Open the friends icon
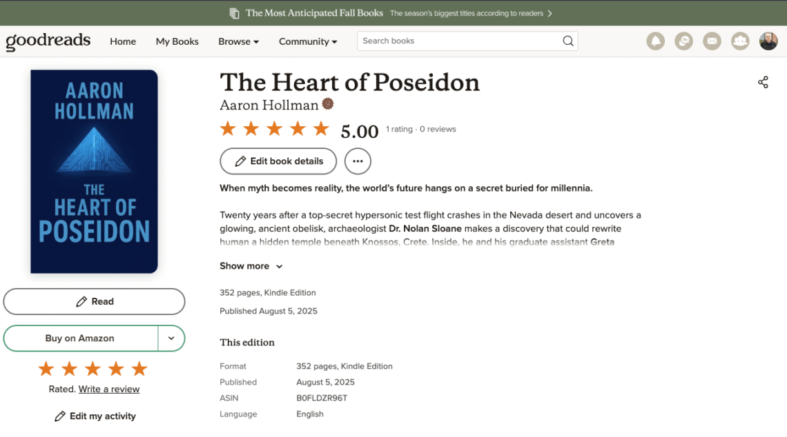This screenshot has width=787, height=437. coord(740,41)
